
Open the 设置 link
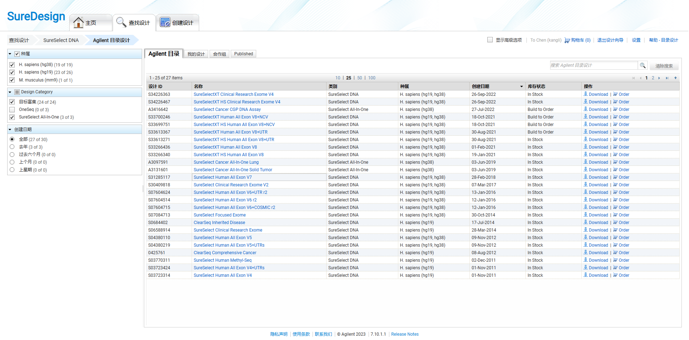[x=636, y=40]
